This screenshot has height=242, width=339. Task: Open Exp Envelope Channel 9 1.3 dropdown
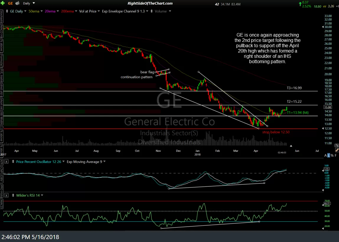[147, 11]
